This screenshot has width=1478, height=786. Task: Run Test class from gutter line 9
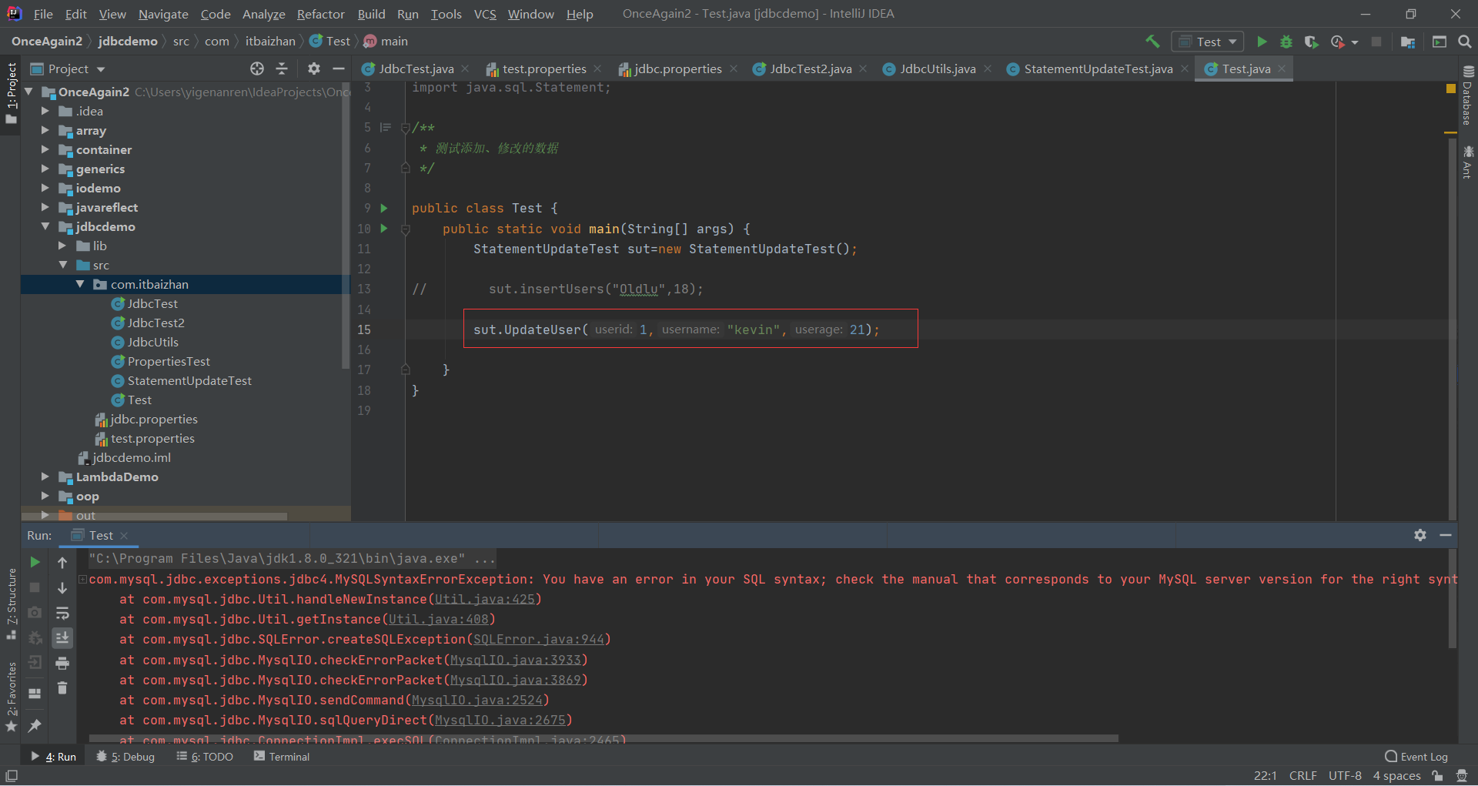pyautogui.click(x=384, y=208)
